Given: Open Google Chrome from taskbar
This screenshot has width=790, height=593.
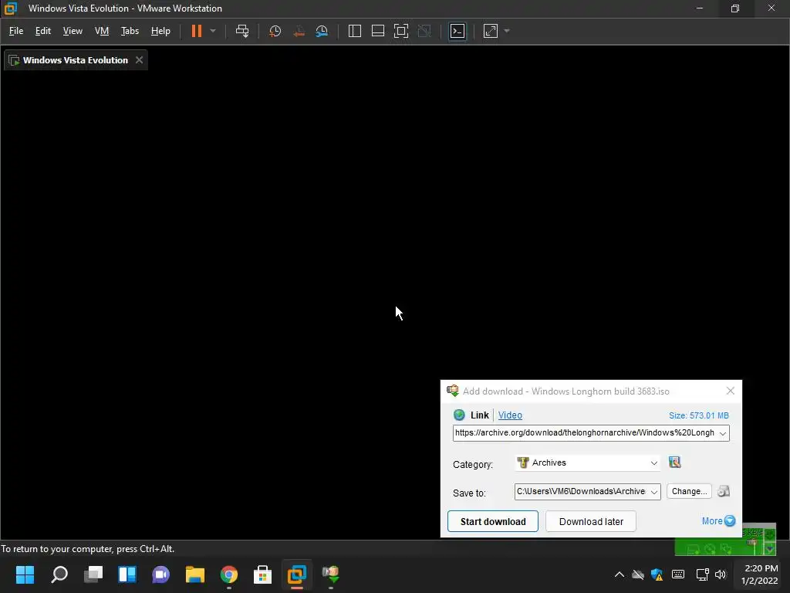Looking at the screenshot, I should [228, 574].
